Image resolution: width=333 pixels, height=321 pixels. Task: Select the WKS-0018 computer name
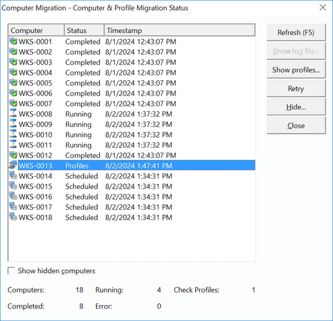pos(35,217)
